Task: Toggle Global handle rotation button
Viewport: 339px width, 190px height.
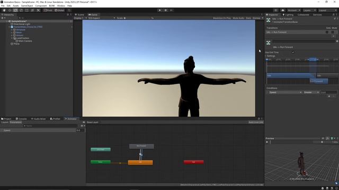Action: [x=59, y=10]
